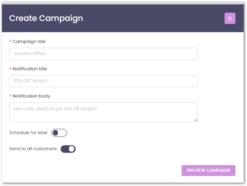This screenshot has width=247, height=186.
Task: Enable the Schedule for later switch
Action: coord(59,133)
